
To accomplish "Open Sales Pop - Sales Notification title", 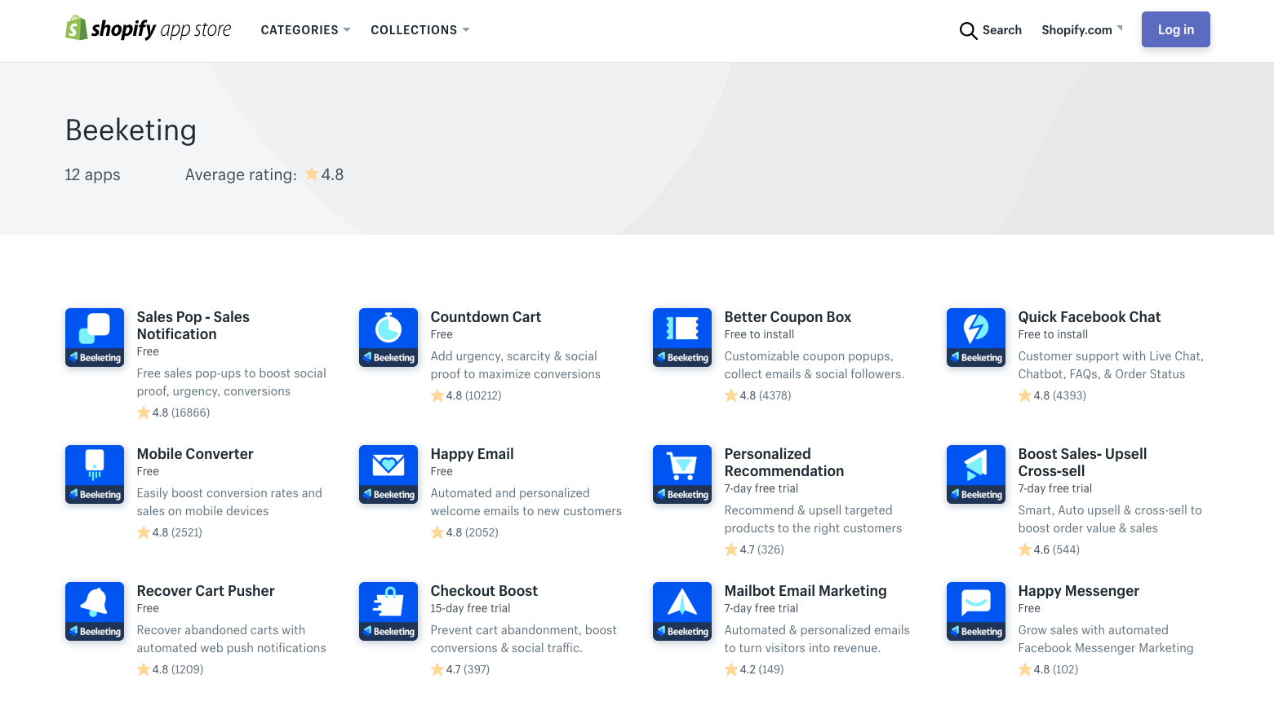I will 193,325.
